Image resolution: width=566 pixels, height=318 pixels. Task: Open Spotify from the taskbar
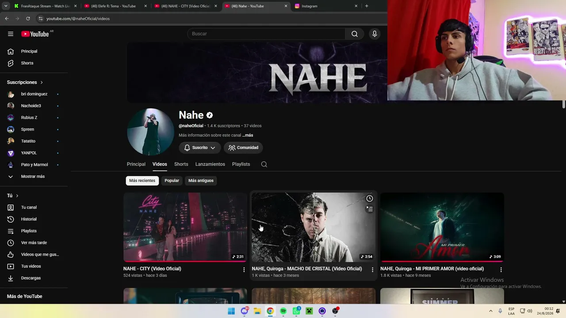pos(283,311)
